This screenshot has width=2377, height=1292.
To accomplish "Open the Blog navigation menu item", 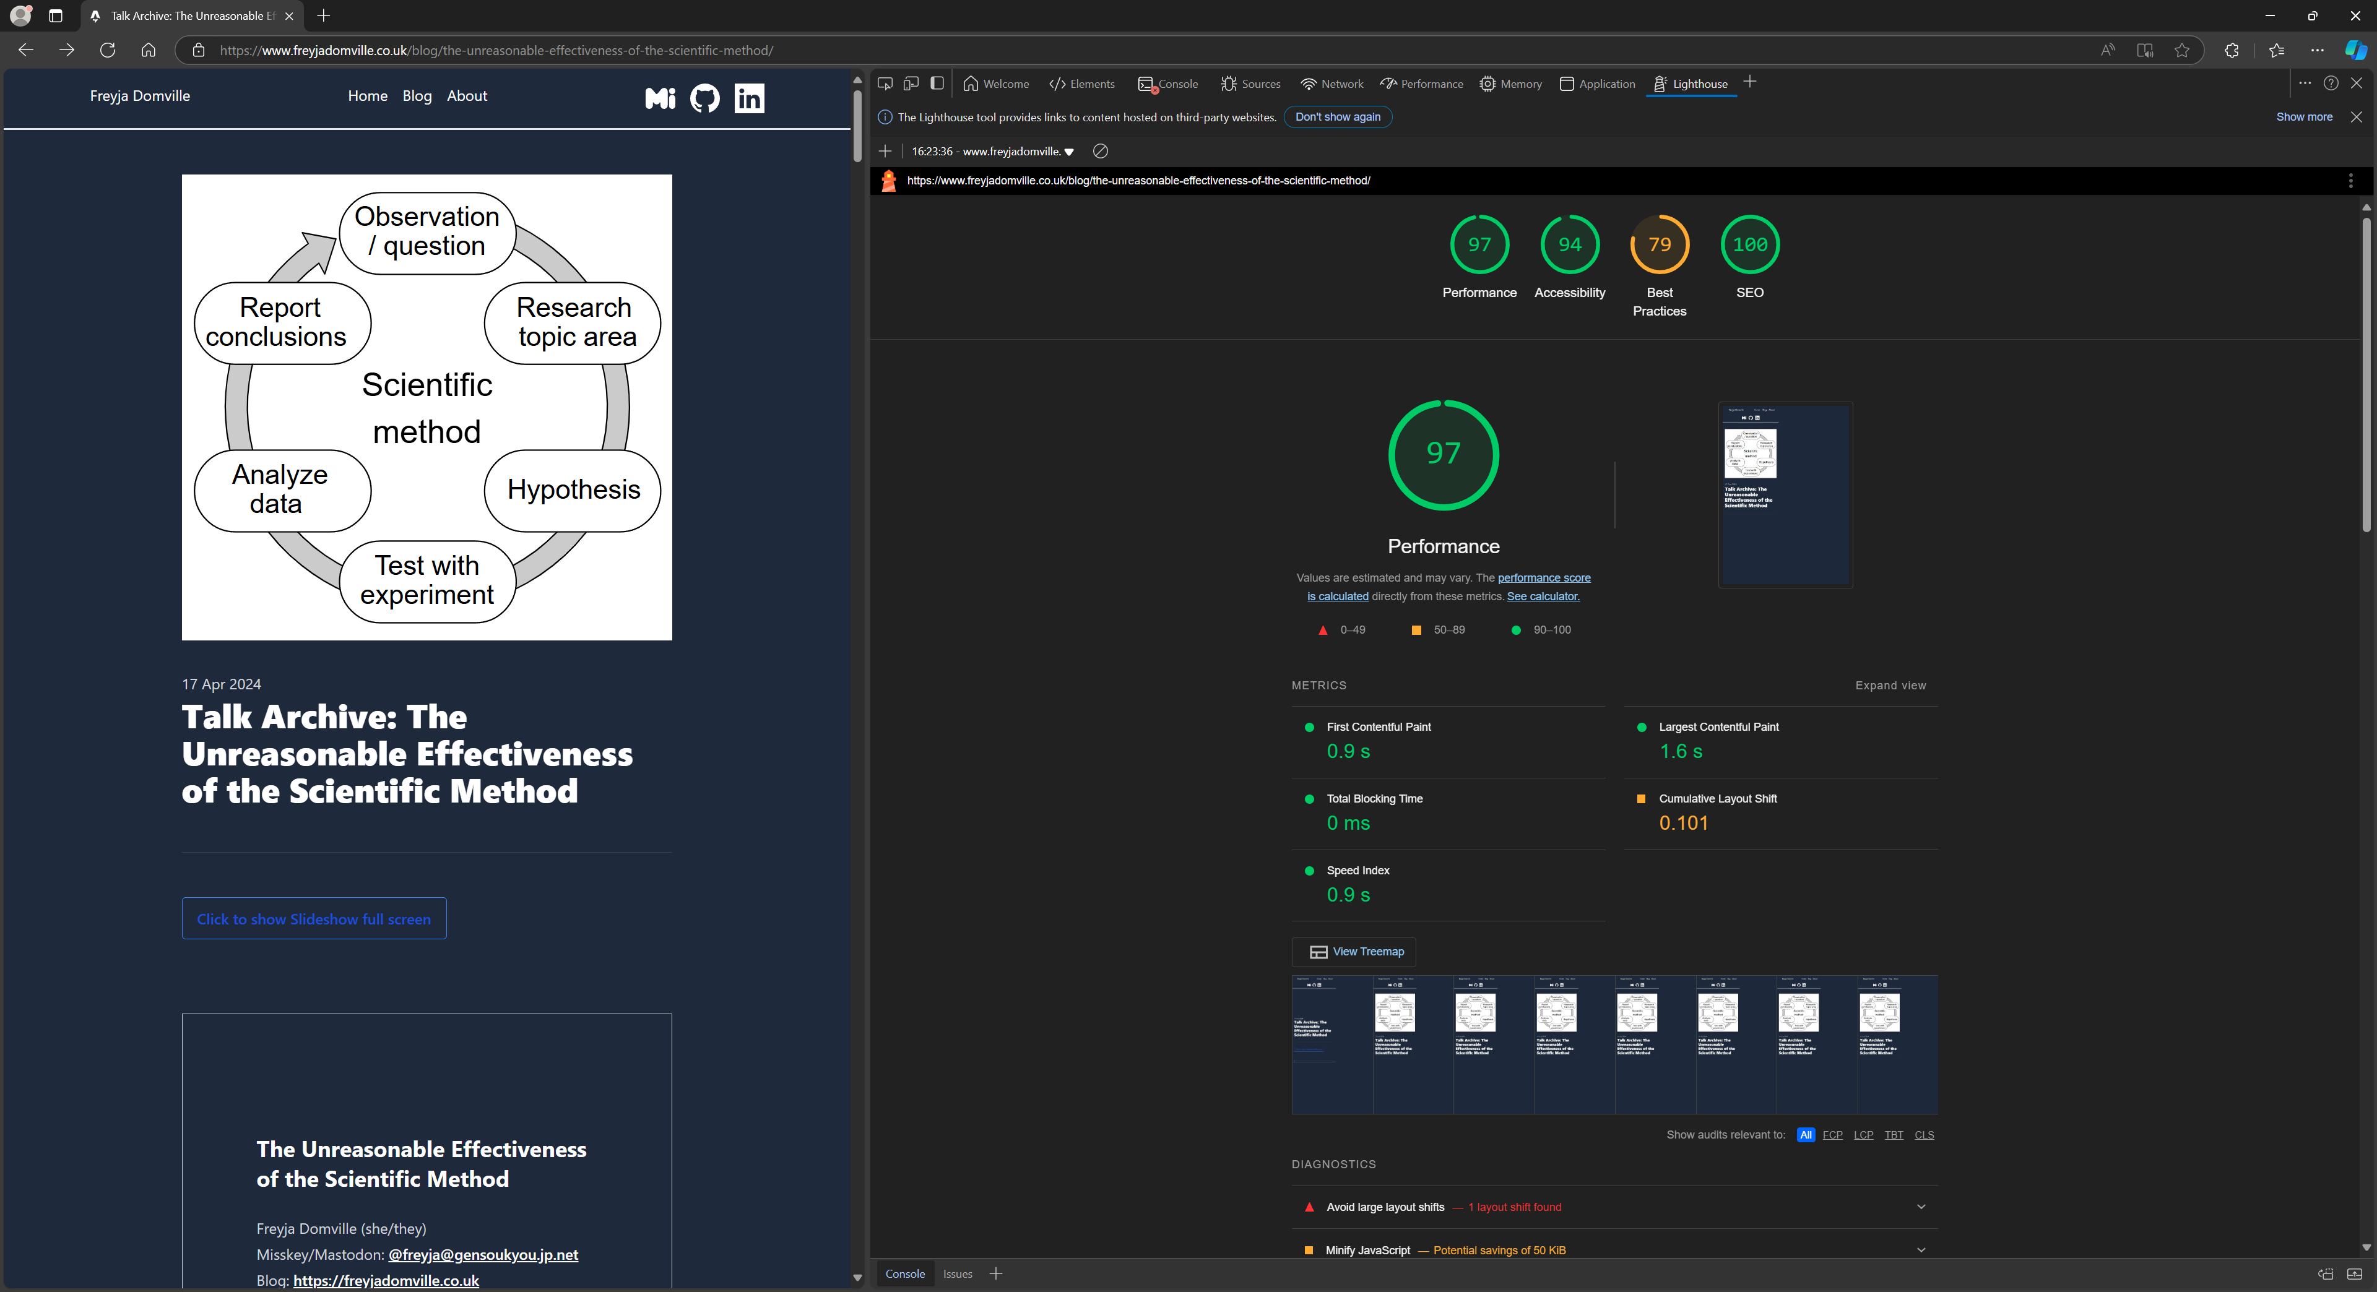I will (x=416, y=96).
